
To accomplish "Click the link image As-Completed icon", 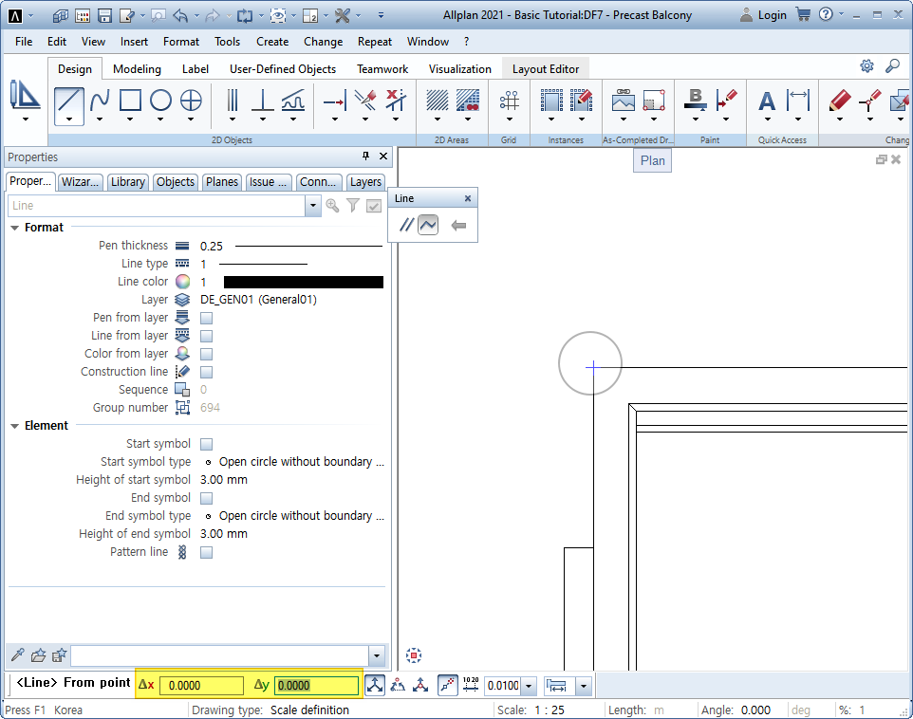I will [623, 101].
